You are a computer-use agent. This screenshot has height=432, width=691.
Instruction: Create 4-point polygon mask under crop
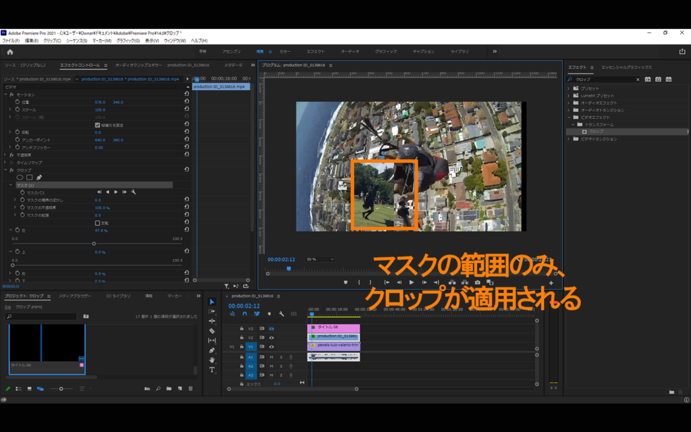click(30, 178)
